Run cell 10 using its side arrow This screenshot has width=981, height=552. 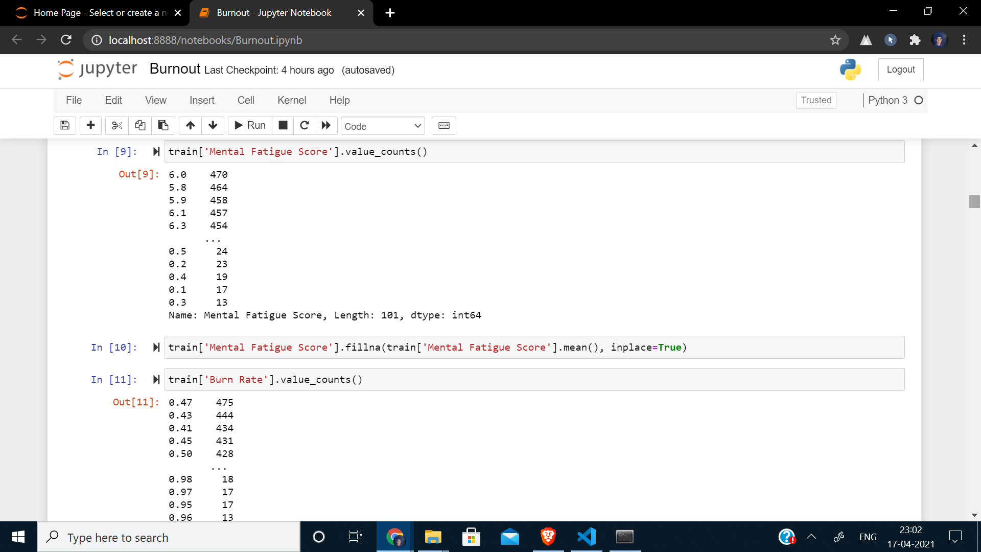coord(156,348)
